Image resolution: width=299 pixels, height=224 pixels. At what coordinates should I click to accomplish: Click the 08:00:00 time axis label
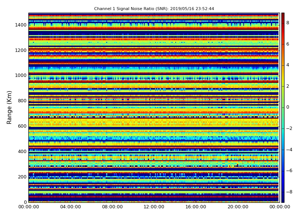112,207
